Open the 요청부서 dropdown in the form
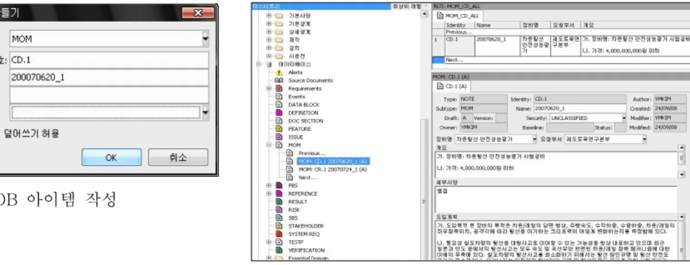 tap(645, 139)
